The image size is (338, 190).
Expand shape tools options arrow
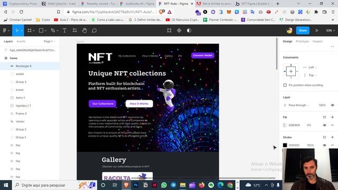pos(45,31)
